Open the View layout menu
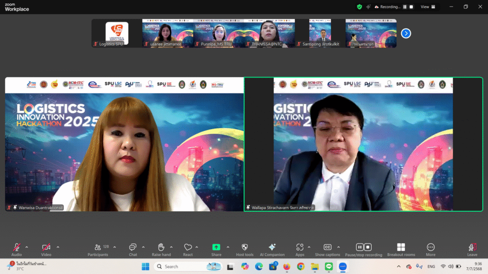The image size is (488, 274). tap(428, 7)
